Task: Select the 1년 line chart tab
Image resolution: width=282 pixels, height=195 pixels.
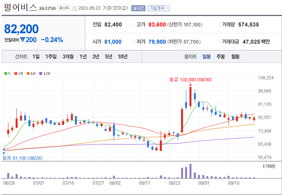Action: tap(83, 57)
